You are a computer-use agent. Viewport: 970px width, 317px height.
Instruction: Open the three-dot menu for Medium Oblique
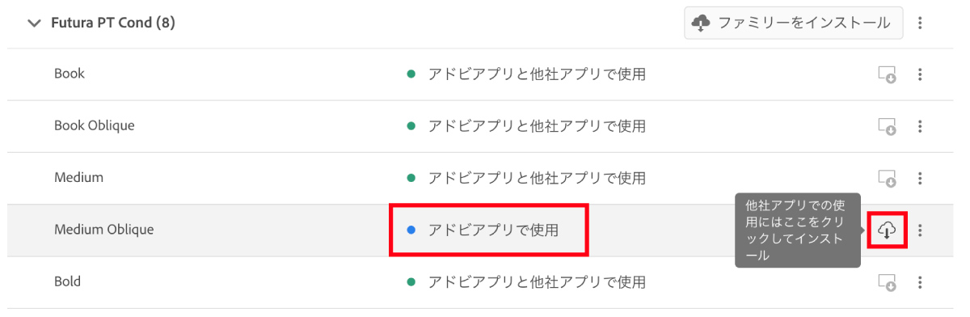[x=920, y=230]
